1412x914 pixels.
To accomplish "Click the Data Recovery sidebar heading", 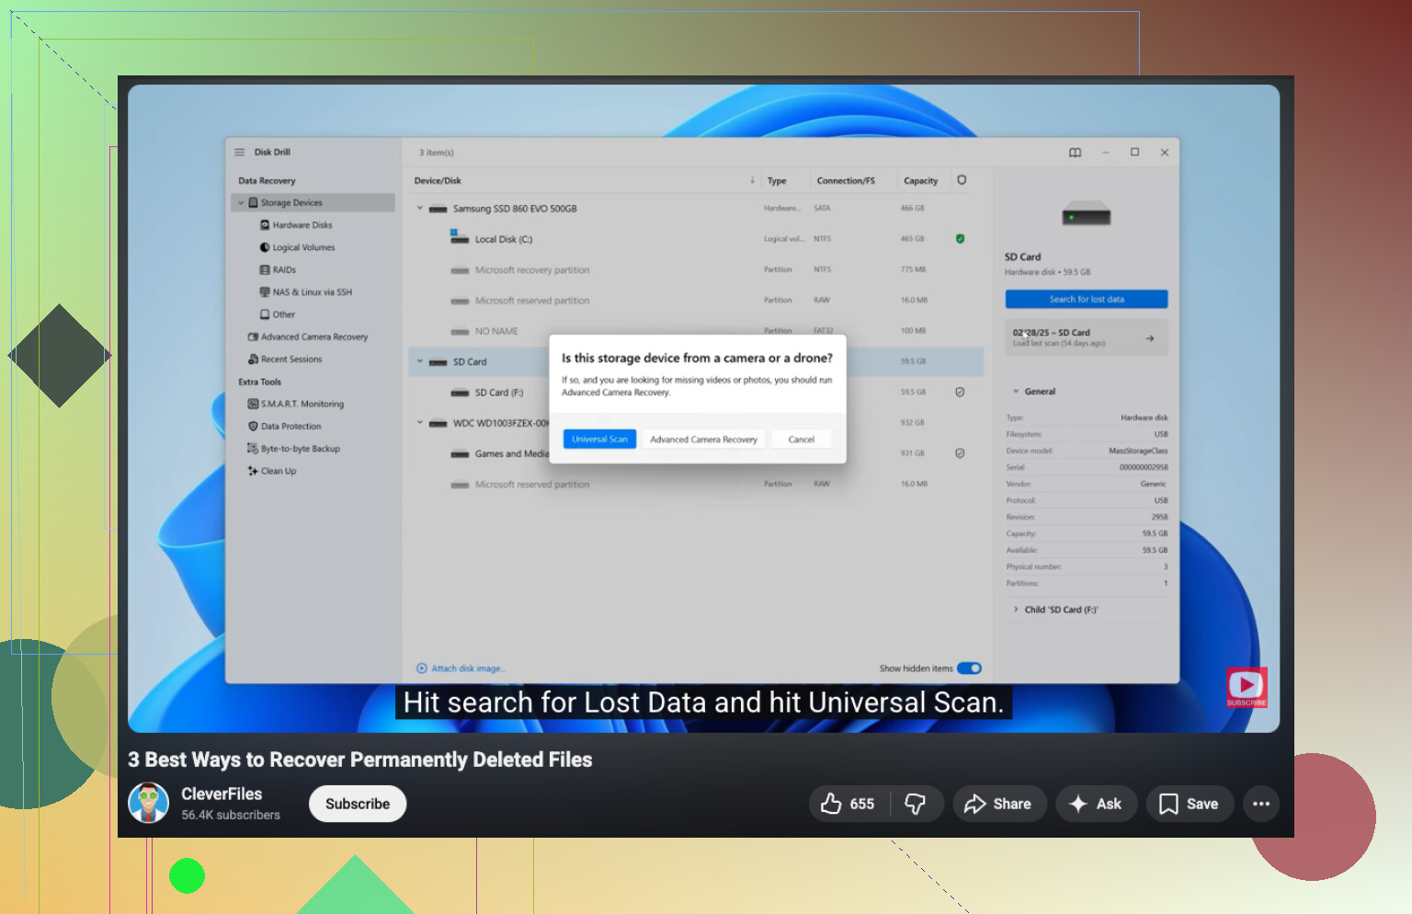I will coord(267,181).
